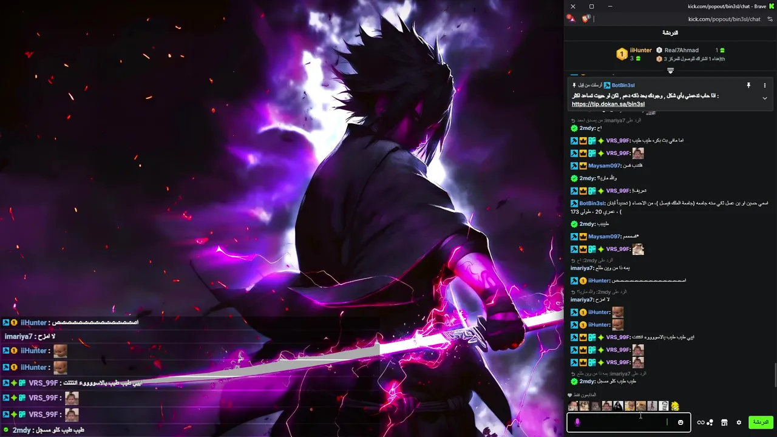This screenshot has width=777, height=437.
Task: Click imariya7 username in the لا امزح message
Action: (x=582, y=300)
